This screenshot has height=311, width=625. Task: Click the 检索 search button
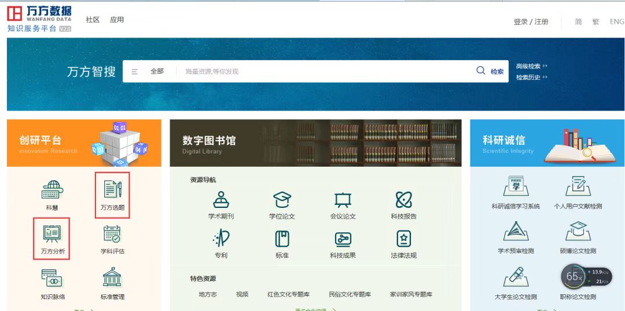click(x=497, y=71)
